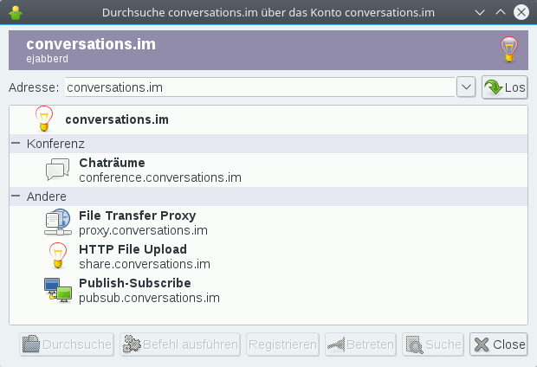Select conference.conversations.im address text
The height and width of the screenshot is (367, 537).
(160, 177)
